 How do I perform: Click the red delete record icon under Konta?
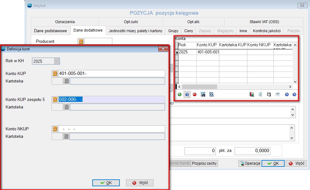point(195,94)
